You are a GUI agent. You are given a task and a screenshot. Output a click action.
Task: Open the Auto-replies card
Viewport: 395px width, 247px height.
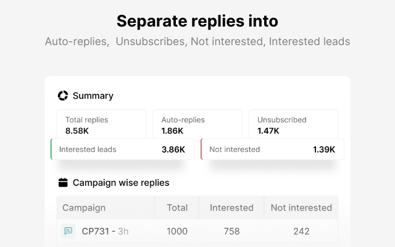tap(197, 124)
